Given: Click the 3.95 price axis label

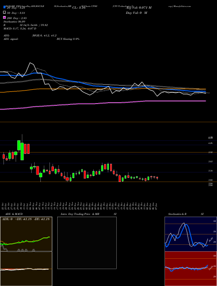Looking at the screenshot, I should tap(210, 152).
